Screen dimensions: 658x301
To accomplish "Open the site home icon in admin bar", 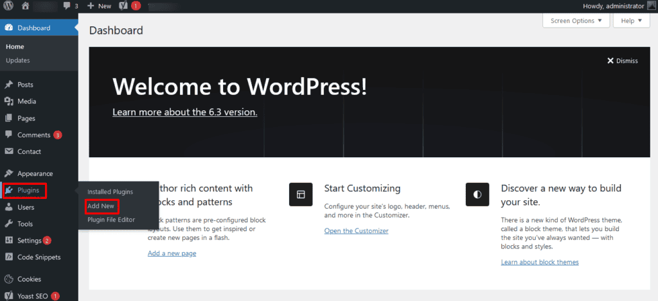I will pos(26,6).
